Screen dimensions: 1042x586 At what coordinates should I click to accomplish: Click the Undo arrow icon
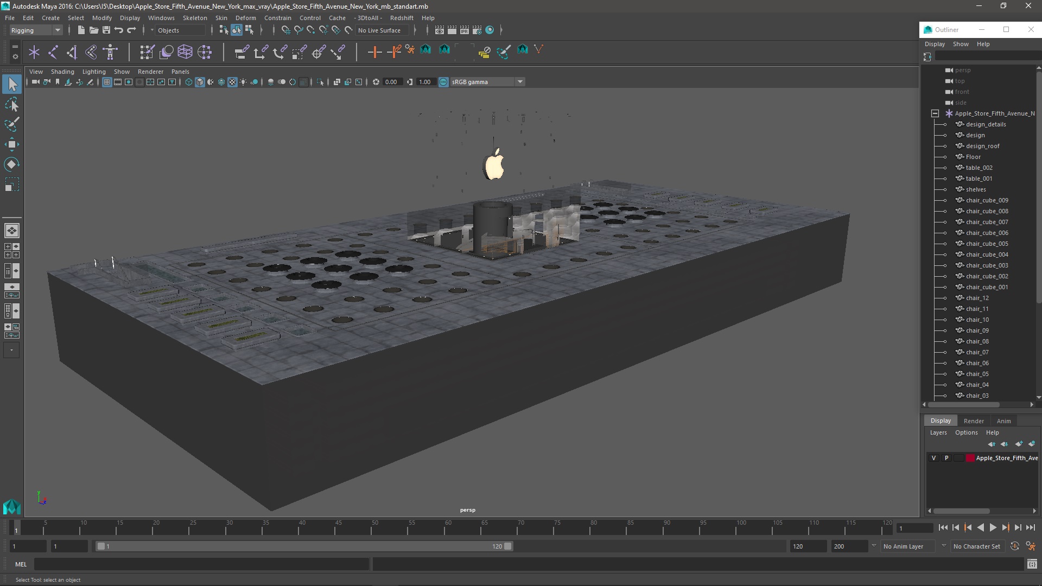118,30
